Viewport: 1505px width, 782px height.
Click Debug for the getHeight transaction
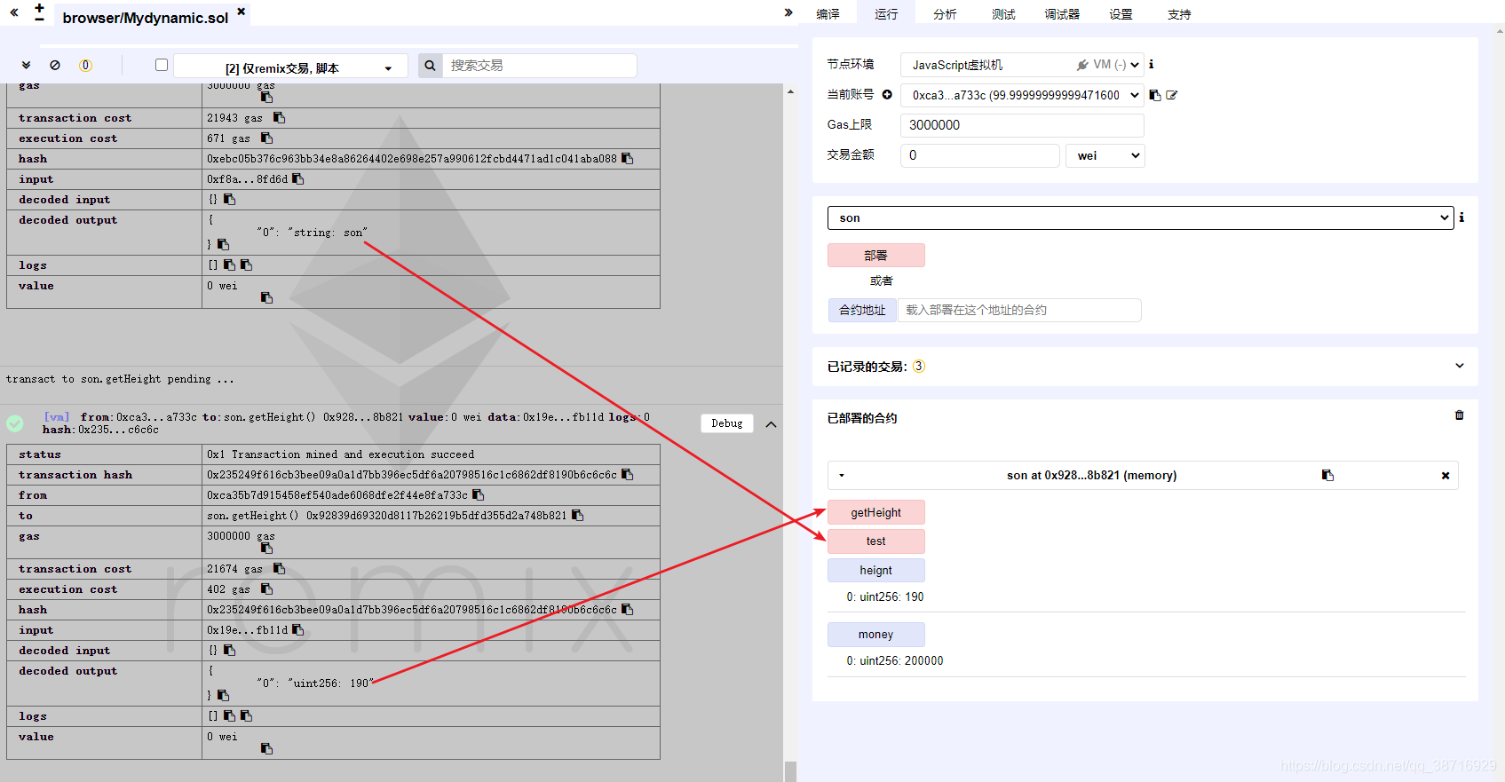tap(727, 423)
